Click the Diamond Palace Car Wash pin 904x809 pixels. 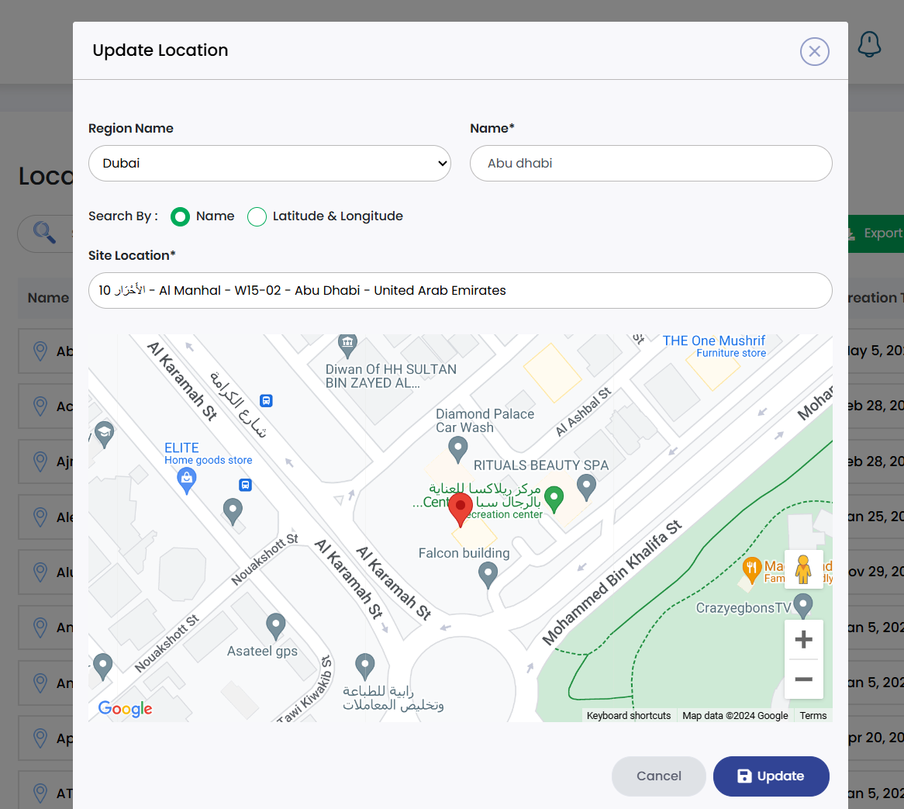pyautogui.click(x=458, y=448)
